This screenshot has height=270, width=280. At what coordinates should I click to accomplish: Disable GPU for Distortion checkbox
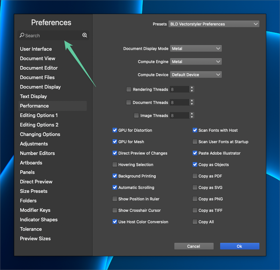click(x=115, y=130)
